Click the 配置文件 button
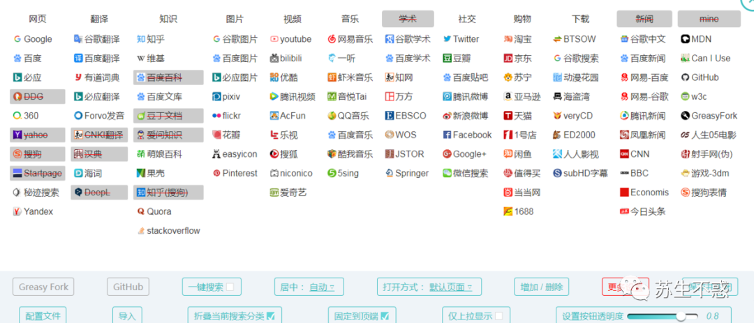This screenshot has width=754, height=323. 43,316
